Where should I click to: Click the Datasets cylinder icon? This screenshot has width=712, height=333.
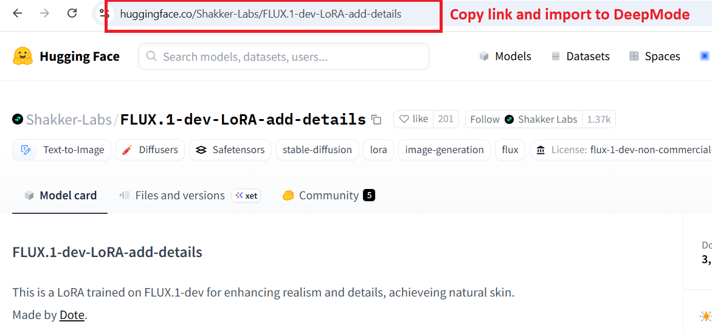[555, 57]
